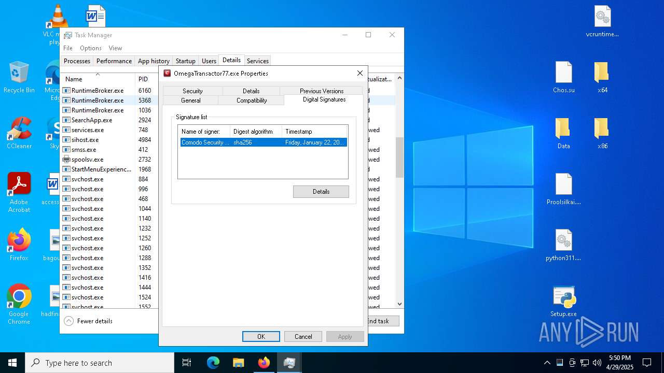Open the Previous Versions tab
Viewport: 664px width, 373px height.
(x=322, y=91)
